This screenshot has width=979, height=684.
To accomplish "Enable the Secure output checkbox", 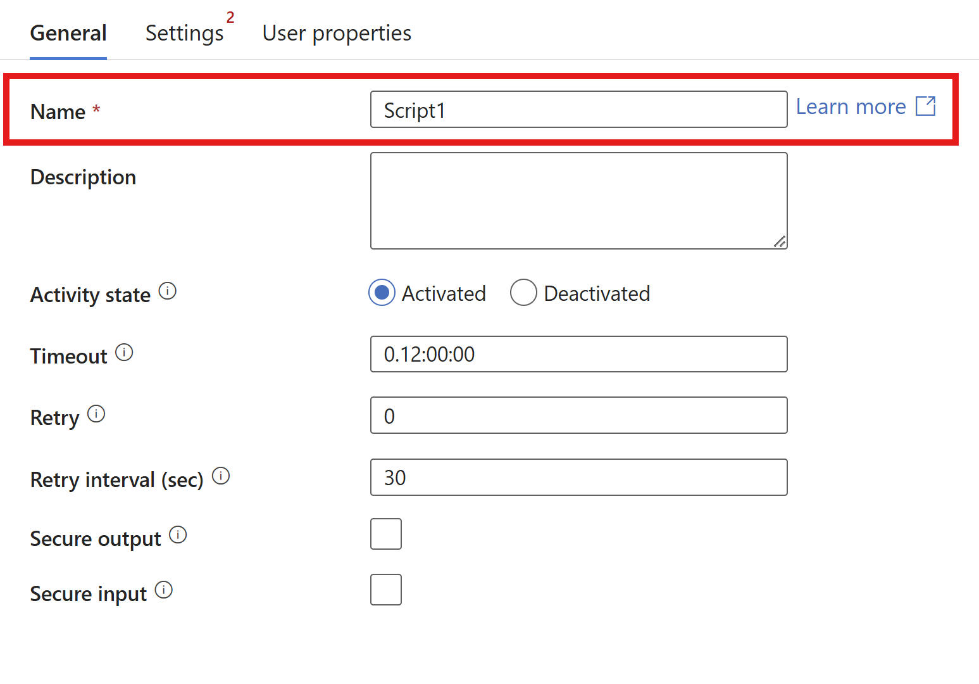I will point(386,534).
